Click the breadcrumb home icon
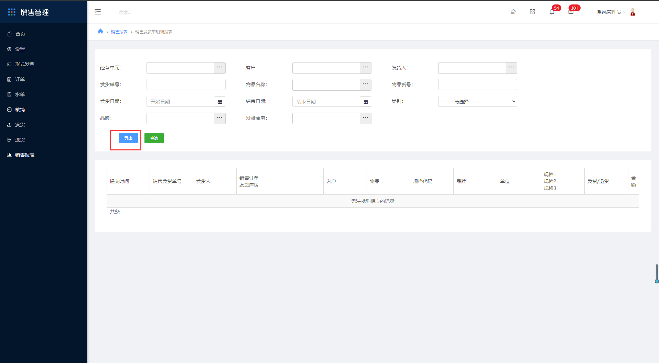659x363 pixels. point(100,31)
